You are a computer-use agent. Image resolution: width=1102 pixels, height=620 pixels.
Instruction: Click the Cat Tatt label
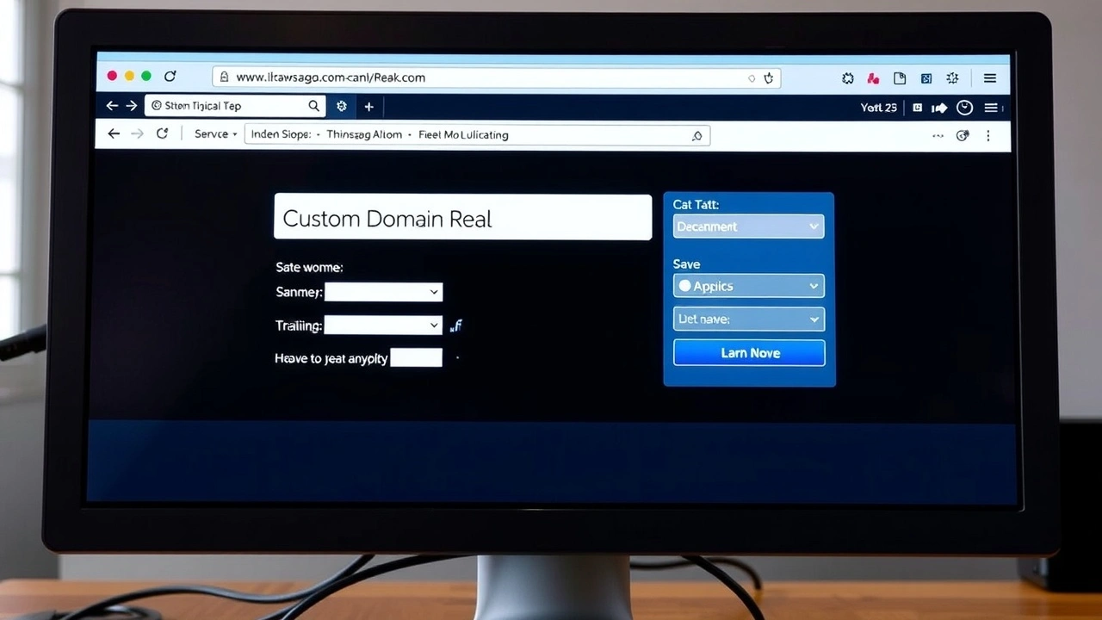pos(696,205)
